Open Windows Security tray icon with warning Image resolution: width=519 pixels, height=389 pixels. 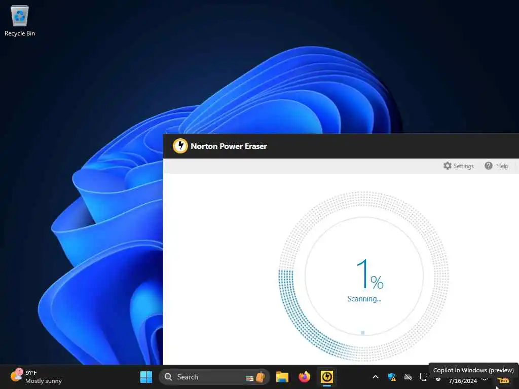(x=392, y=377)
